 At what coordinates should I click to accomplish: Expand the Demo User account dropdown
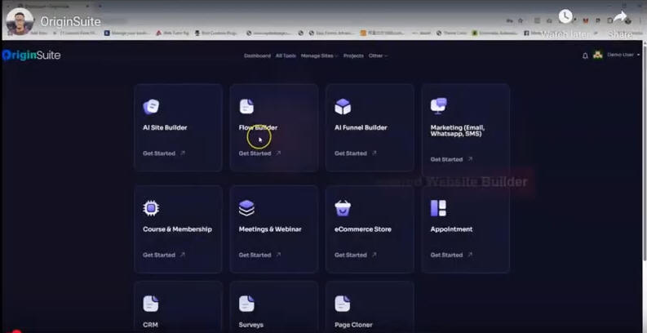(x=623, y=55)
